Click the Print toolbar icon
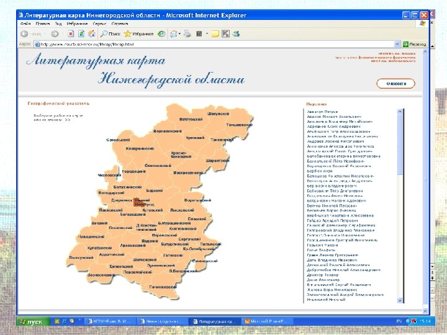The image size is (447, 335). click(x=189, y=34)
